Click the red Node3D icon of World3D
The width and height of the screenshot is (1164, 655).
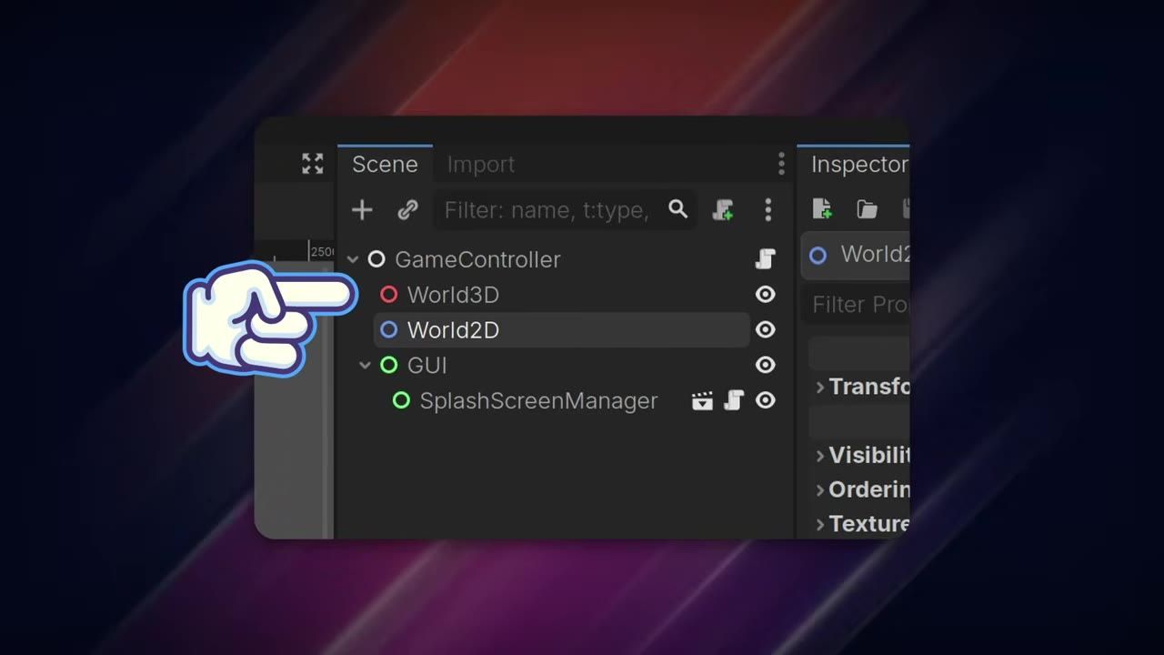[x=388, y=295]
